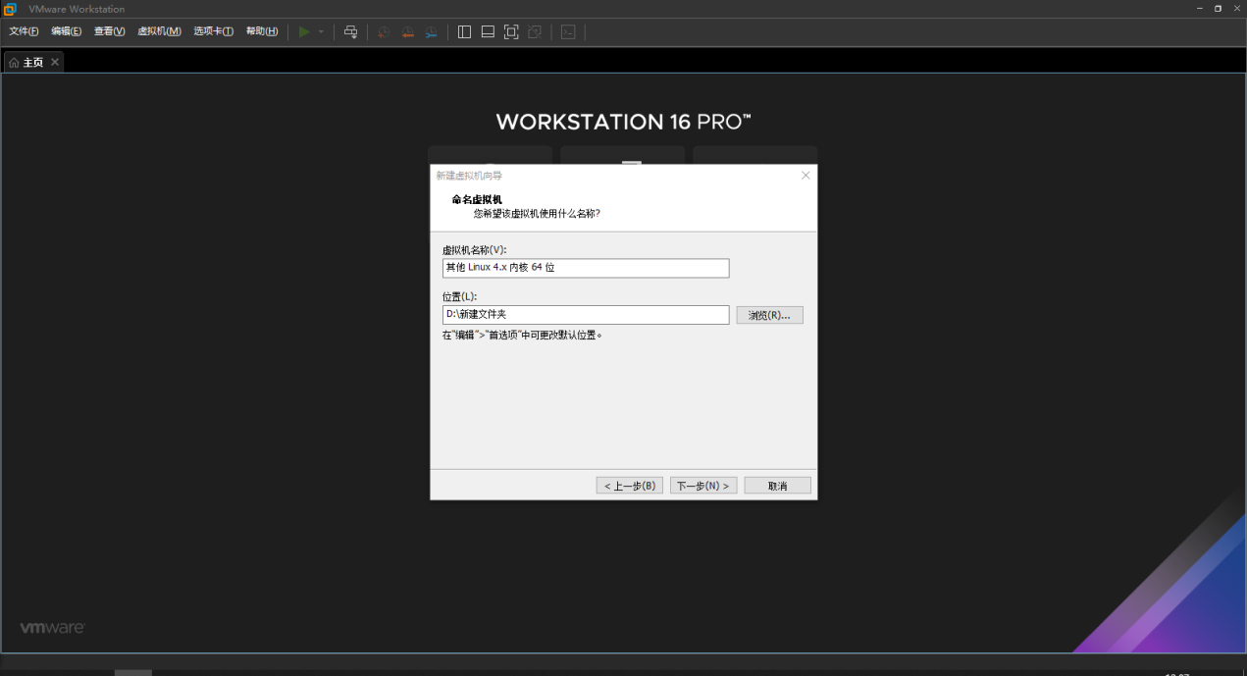The image size is (1247, 676).
Task: Click the take snapshot toolbar icon
Action: [384, 31]
